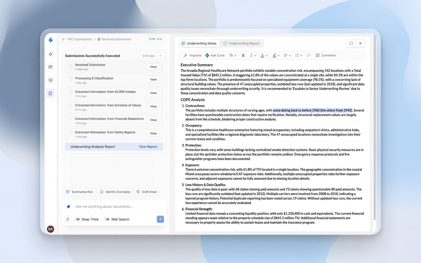Open the BA user avatar

(51, 229)
